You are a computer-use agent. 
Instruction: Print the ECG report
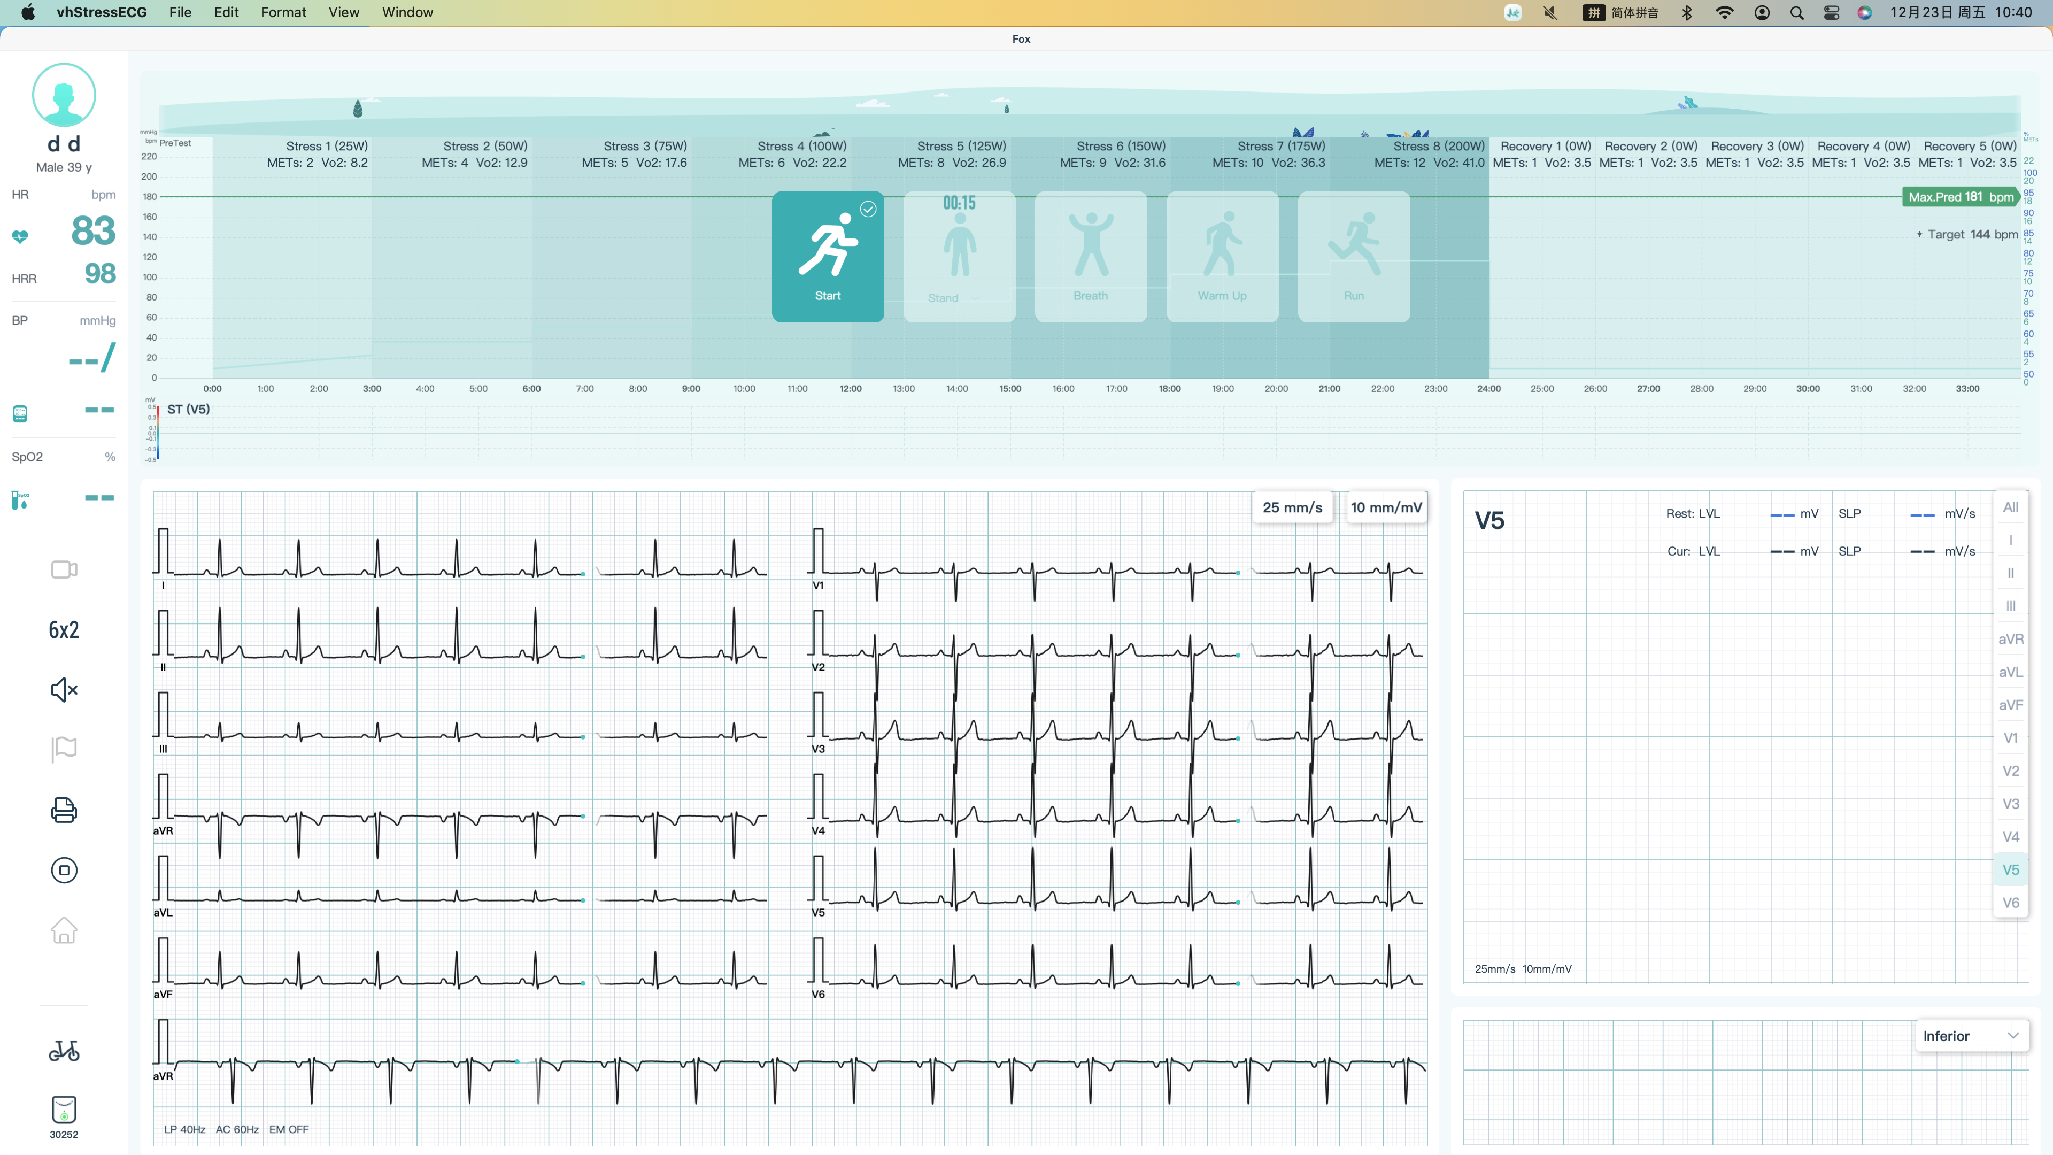(64, 810)
